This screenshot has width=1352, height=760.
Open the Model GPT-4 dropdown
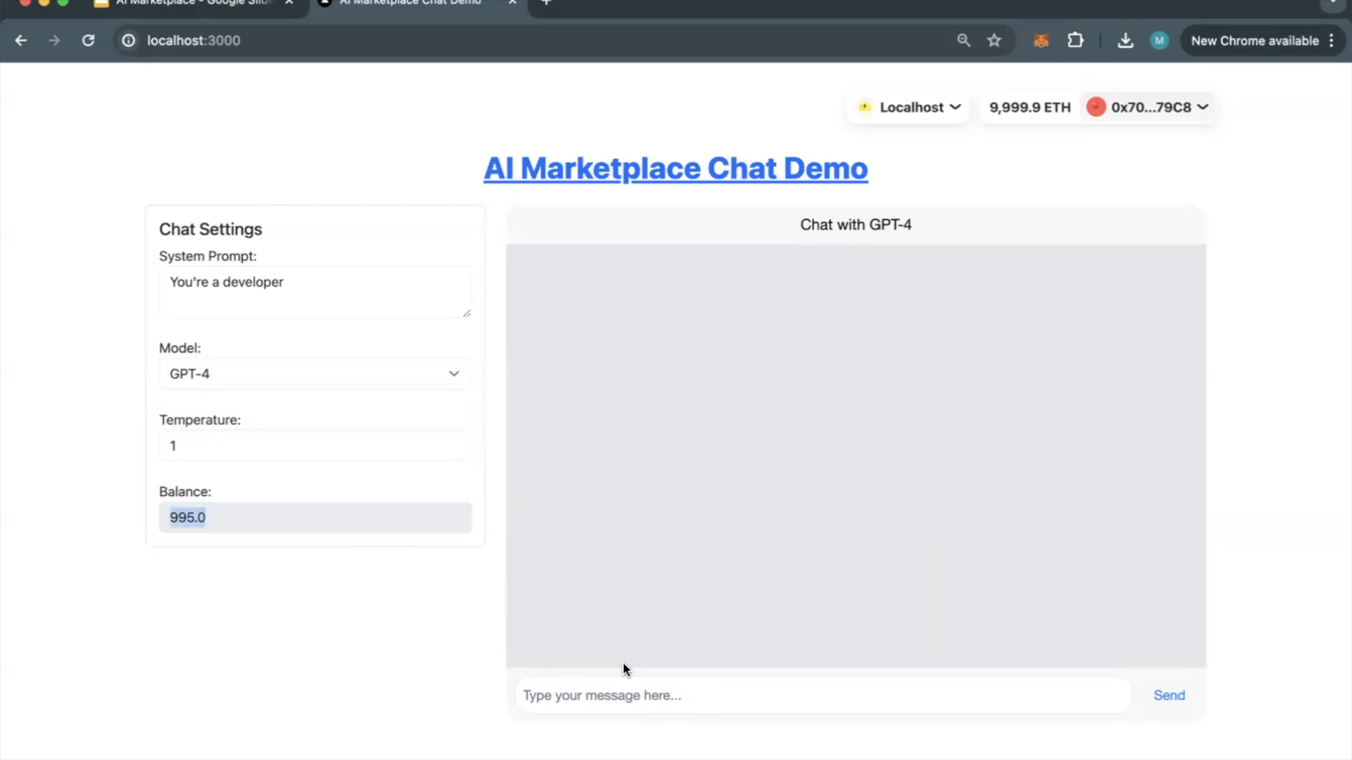point(315,374)
